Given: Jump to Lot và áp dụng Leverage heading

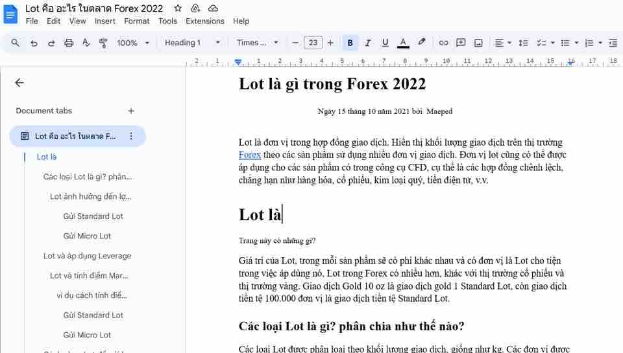Looking at the screenshot, I should coord(87,256).
